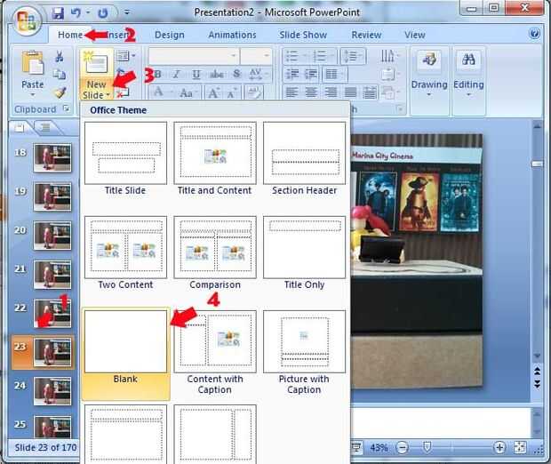The height and width of the screenshot is (464, 551).
Task: Open the Animations ribbon tab
Action: click(232, 35)
